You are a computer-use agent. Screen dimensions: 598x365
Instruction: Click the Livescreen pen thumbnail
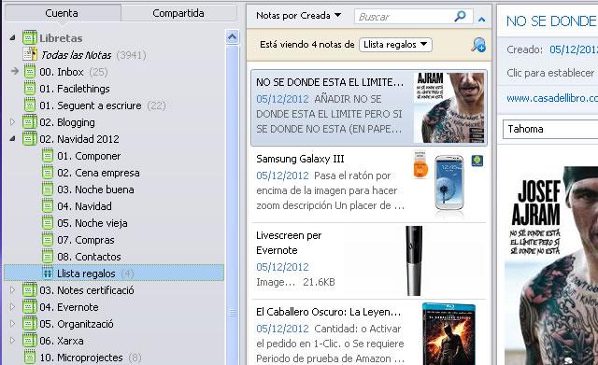tap(414, 261)
